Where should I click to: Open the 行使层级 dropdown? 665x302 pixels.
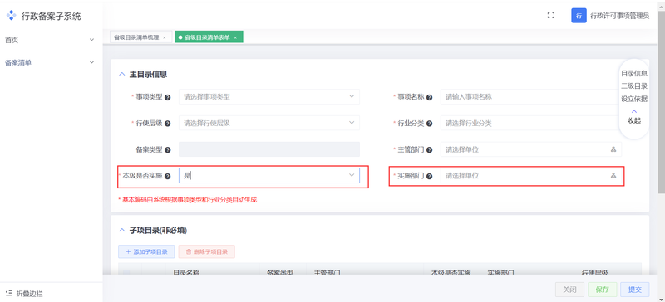coord(268,123)
